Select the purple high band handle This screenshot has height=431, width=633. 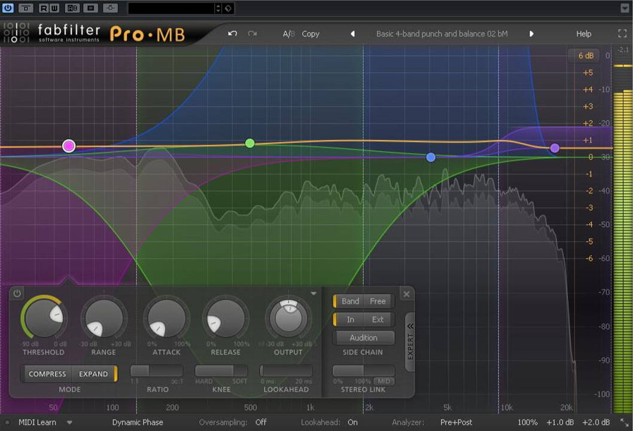pyautogui.click(x=555, y=148)
